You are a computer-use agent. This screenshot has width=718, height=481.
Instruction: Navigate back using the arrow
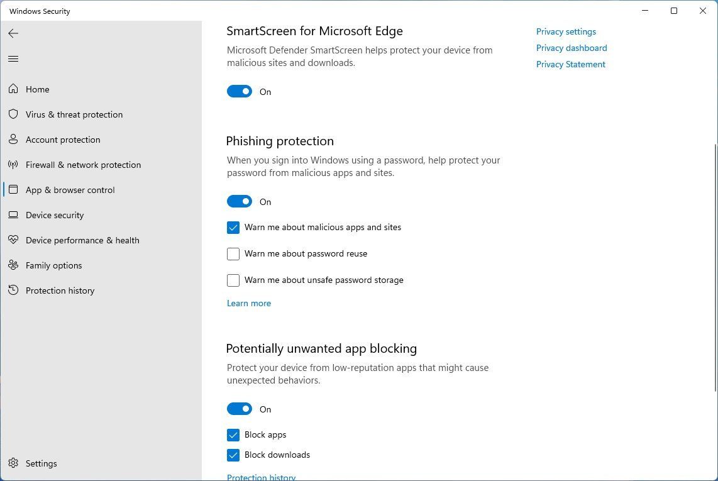(13, 33)
